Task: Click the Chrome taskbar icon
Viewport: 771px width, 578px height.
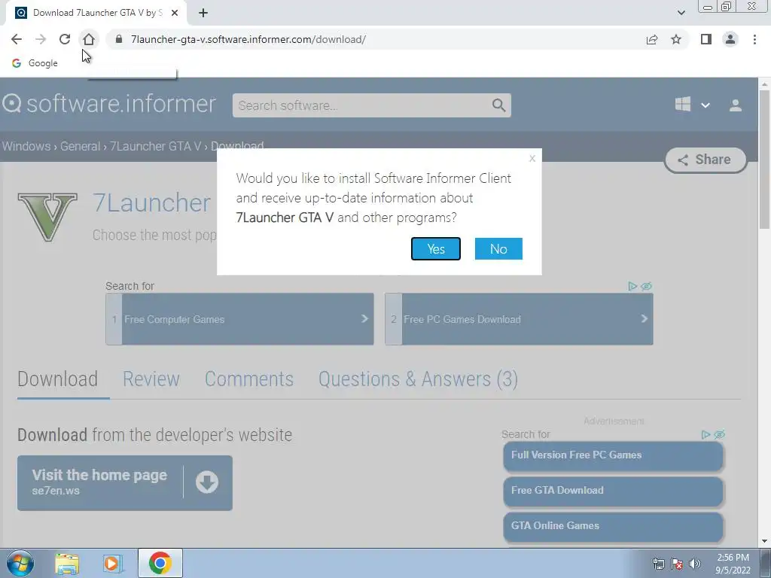Action: [x=160, y=563]
